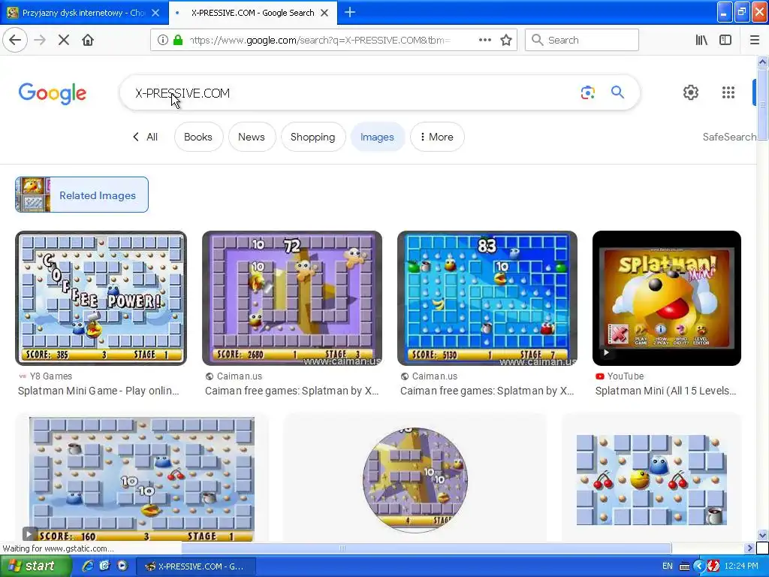Open the circular Splatman thumbnail
This screenshot has width=769, height=577.
tap(415, 479)
